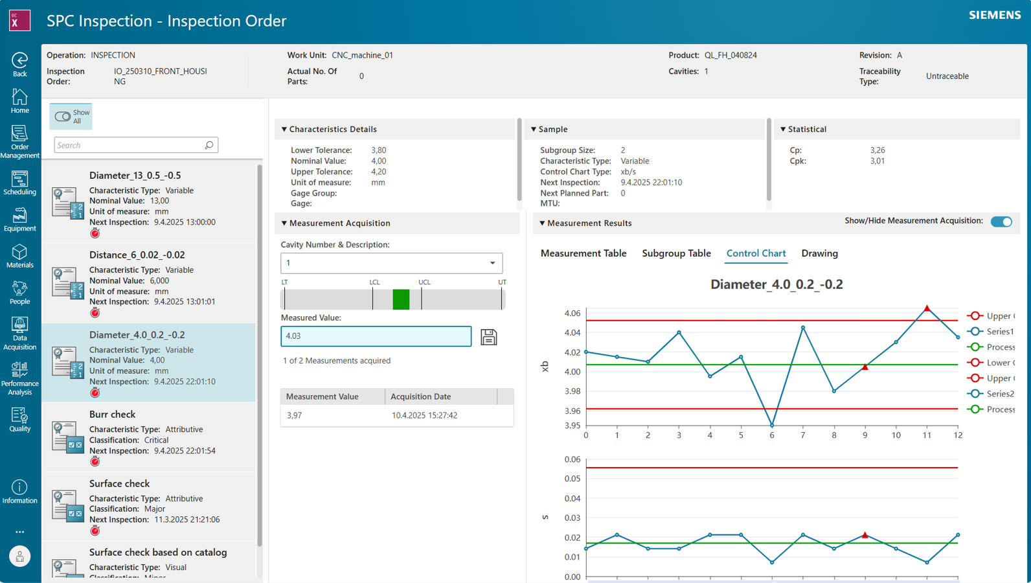
Task: Open Performance Analysis module
Action: tap(20, 378)
